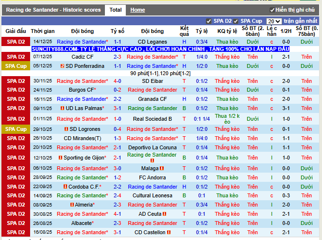Image resolution: width=322 pixels, height=240 pixels.
Task: Open CD Mirandes(T) team link
Action: pos(83,138)
